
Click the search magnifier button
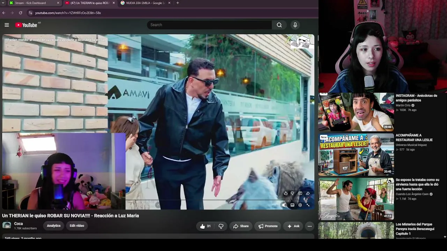click(x=279, y=25)
